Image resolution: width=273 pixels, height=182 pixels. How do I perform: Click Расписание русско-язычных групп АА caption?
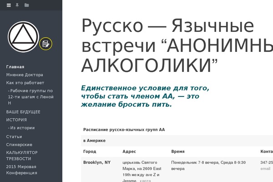click(124, 130)
